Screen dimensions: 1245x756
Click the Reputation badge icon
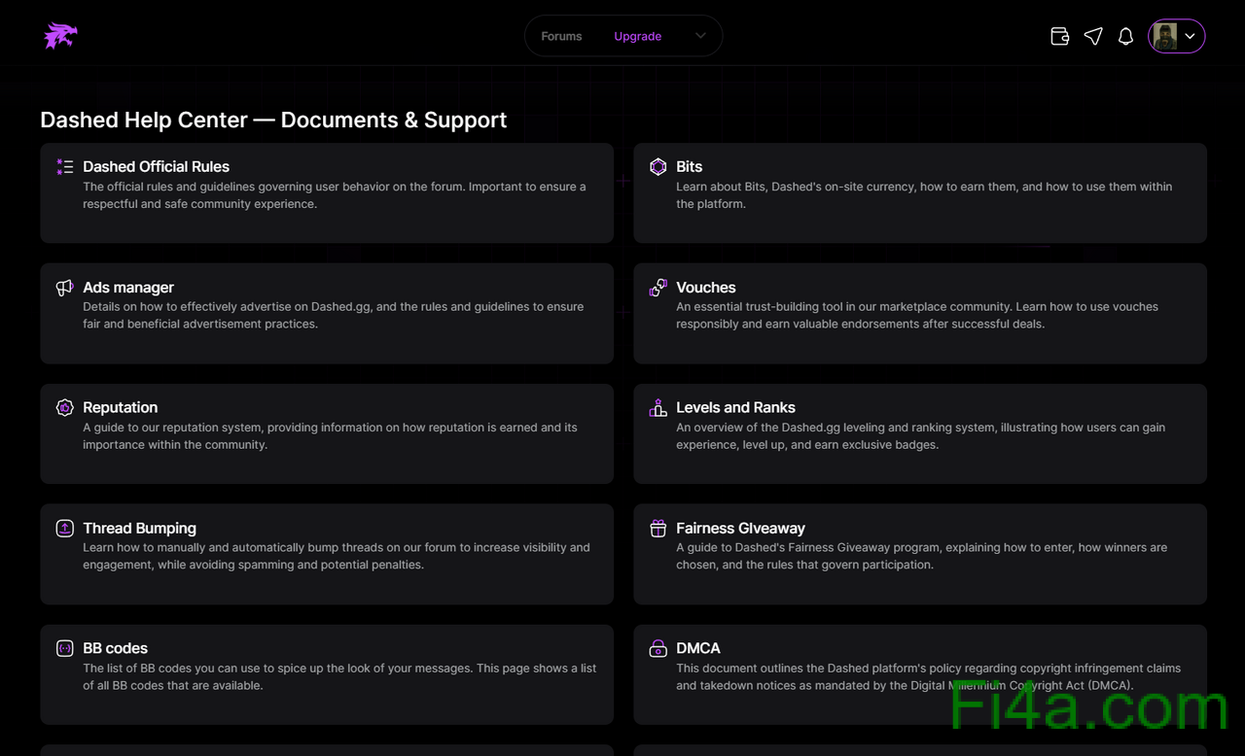(65, 408)
